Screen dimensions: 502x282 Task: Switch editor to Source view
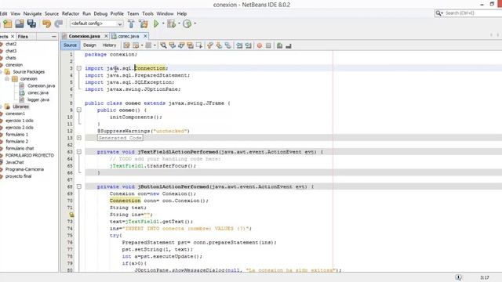tap(70, 45)
